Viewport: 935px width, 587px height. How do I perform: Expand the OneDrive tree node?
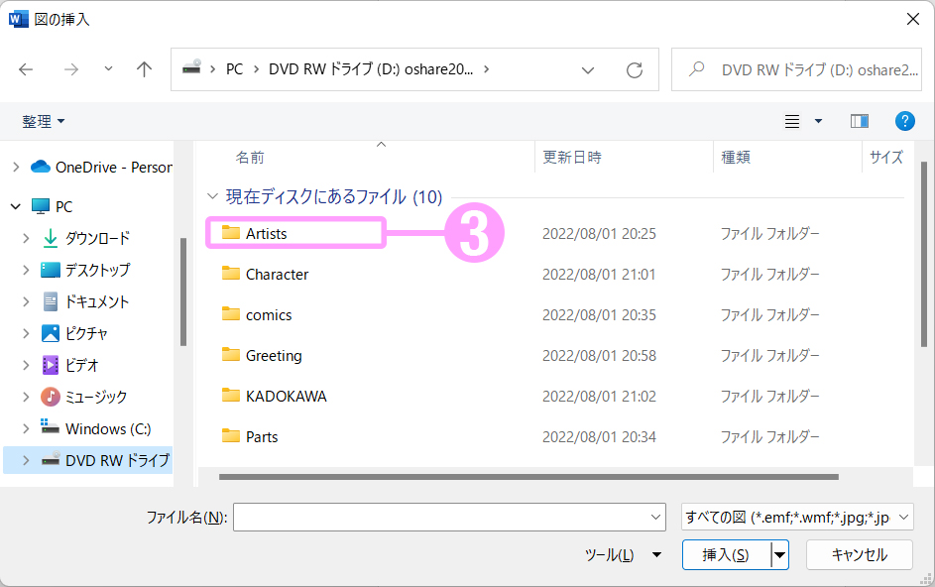tap(15, 167)
